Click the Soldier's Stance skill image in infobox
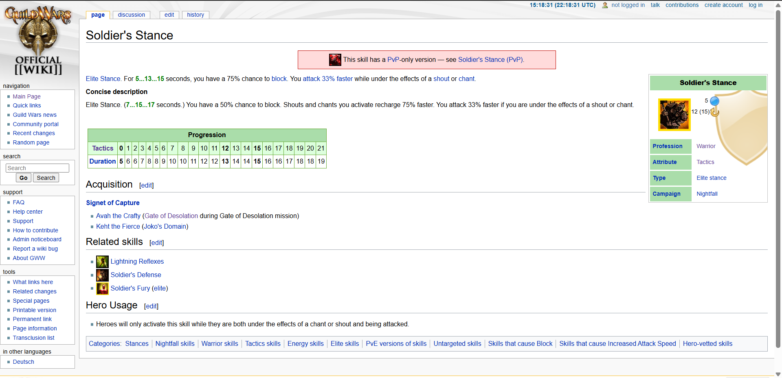Screen dimensions: 782x378 tap(674, 114)
